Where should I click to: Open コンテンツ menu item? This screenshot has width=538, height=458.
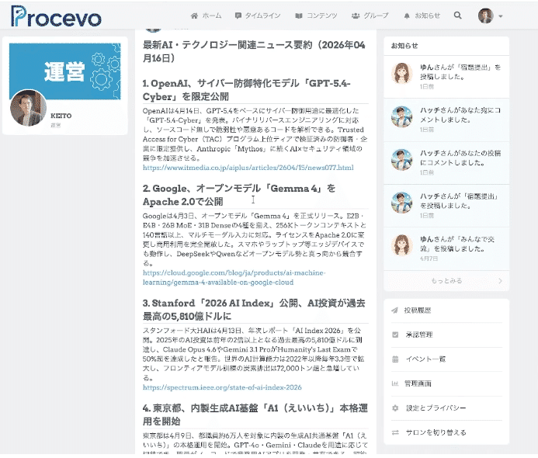tap(316, 16)
